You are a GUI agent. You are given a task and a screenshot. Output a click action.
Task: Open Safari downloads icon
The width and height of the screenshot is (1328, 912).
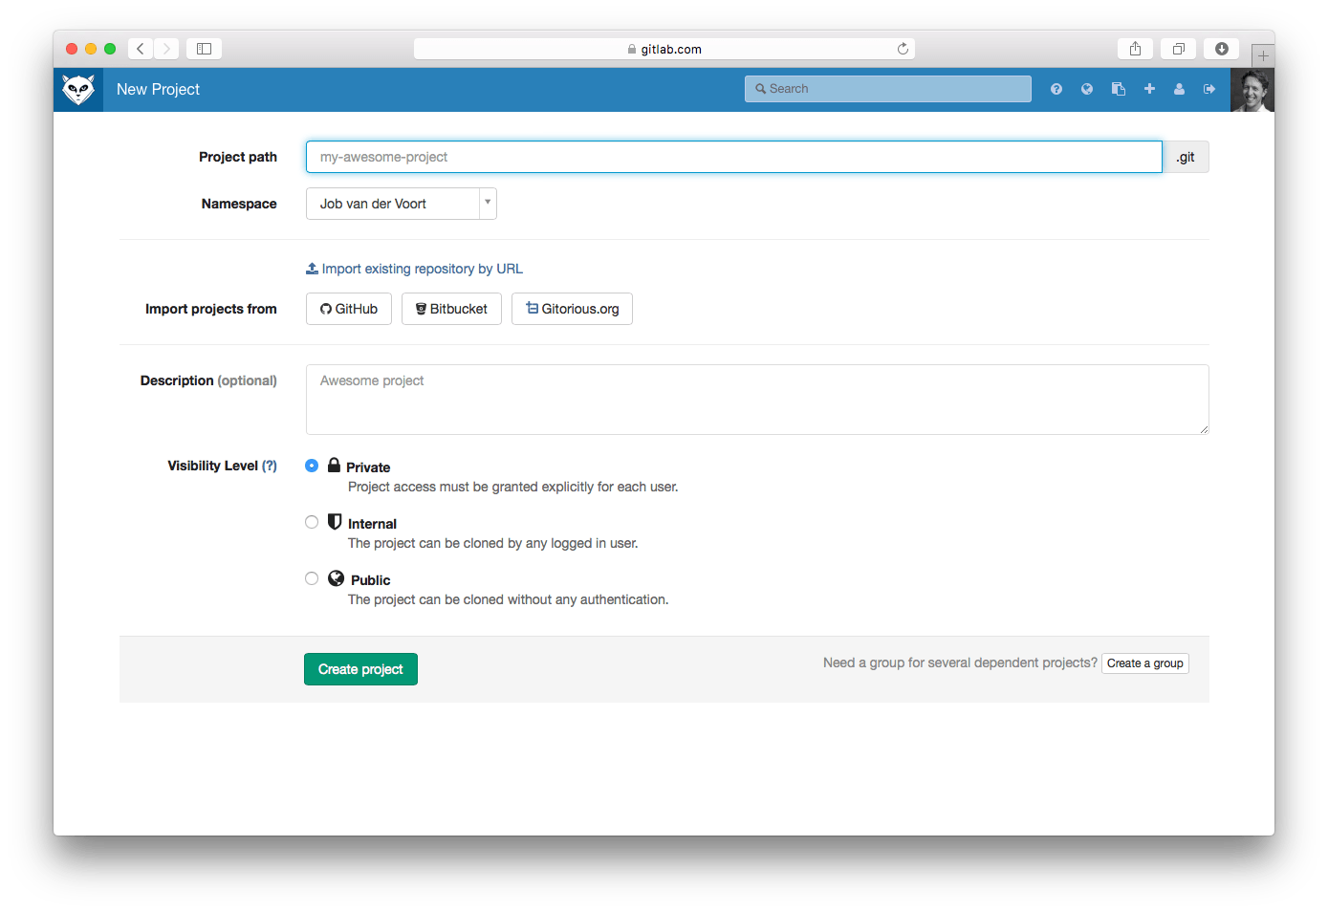[x=1221, y=49]
